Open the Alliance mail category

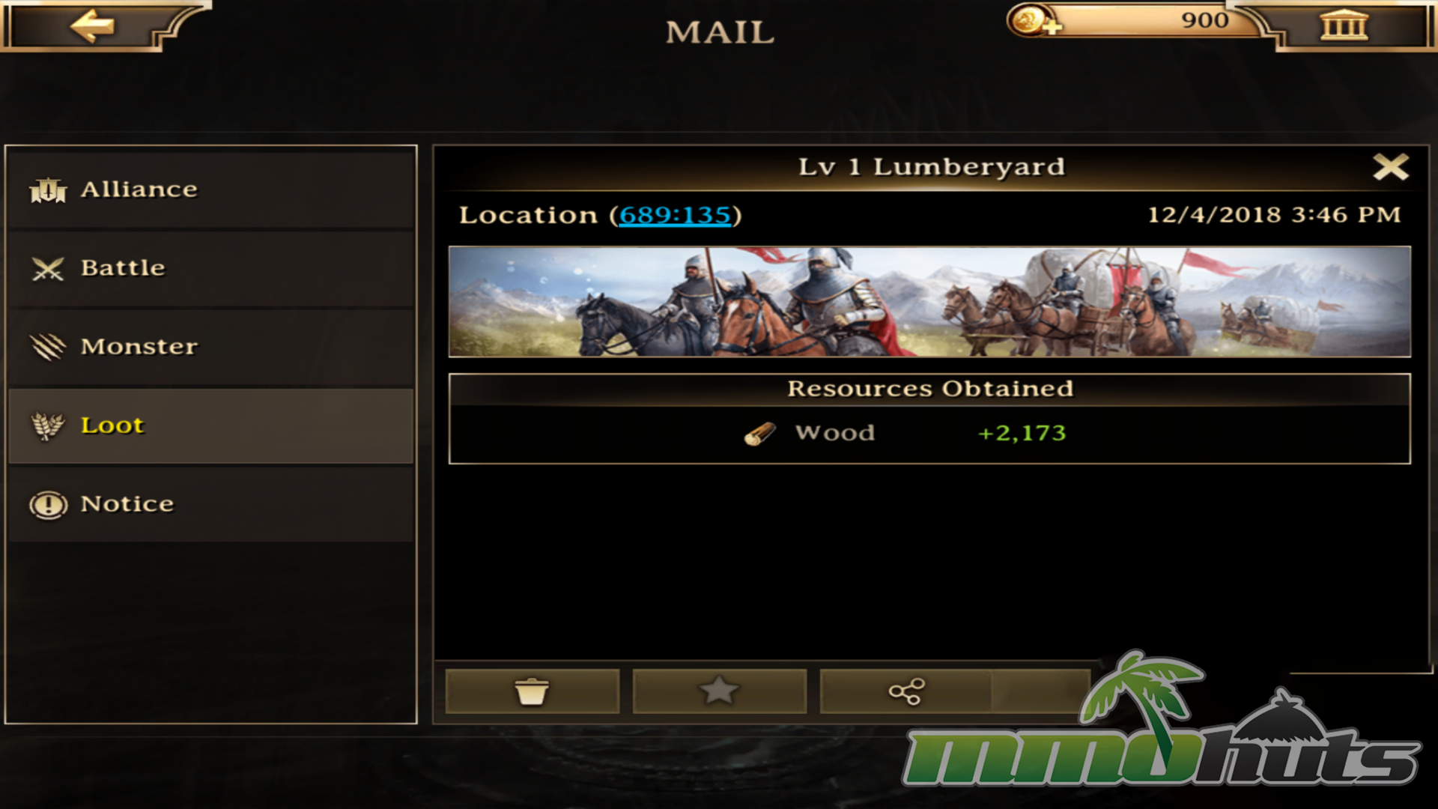211,190
